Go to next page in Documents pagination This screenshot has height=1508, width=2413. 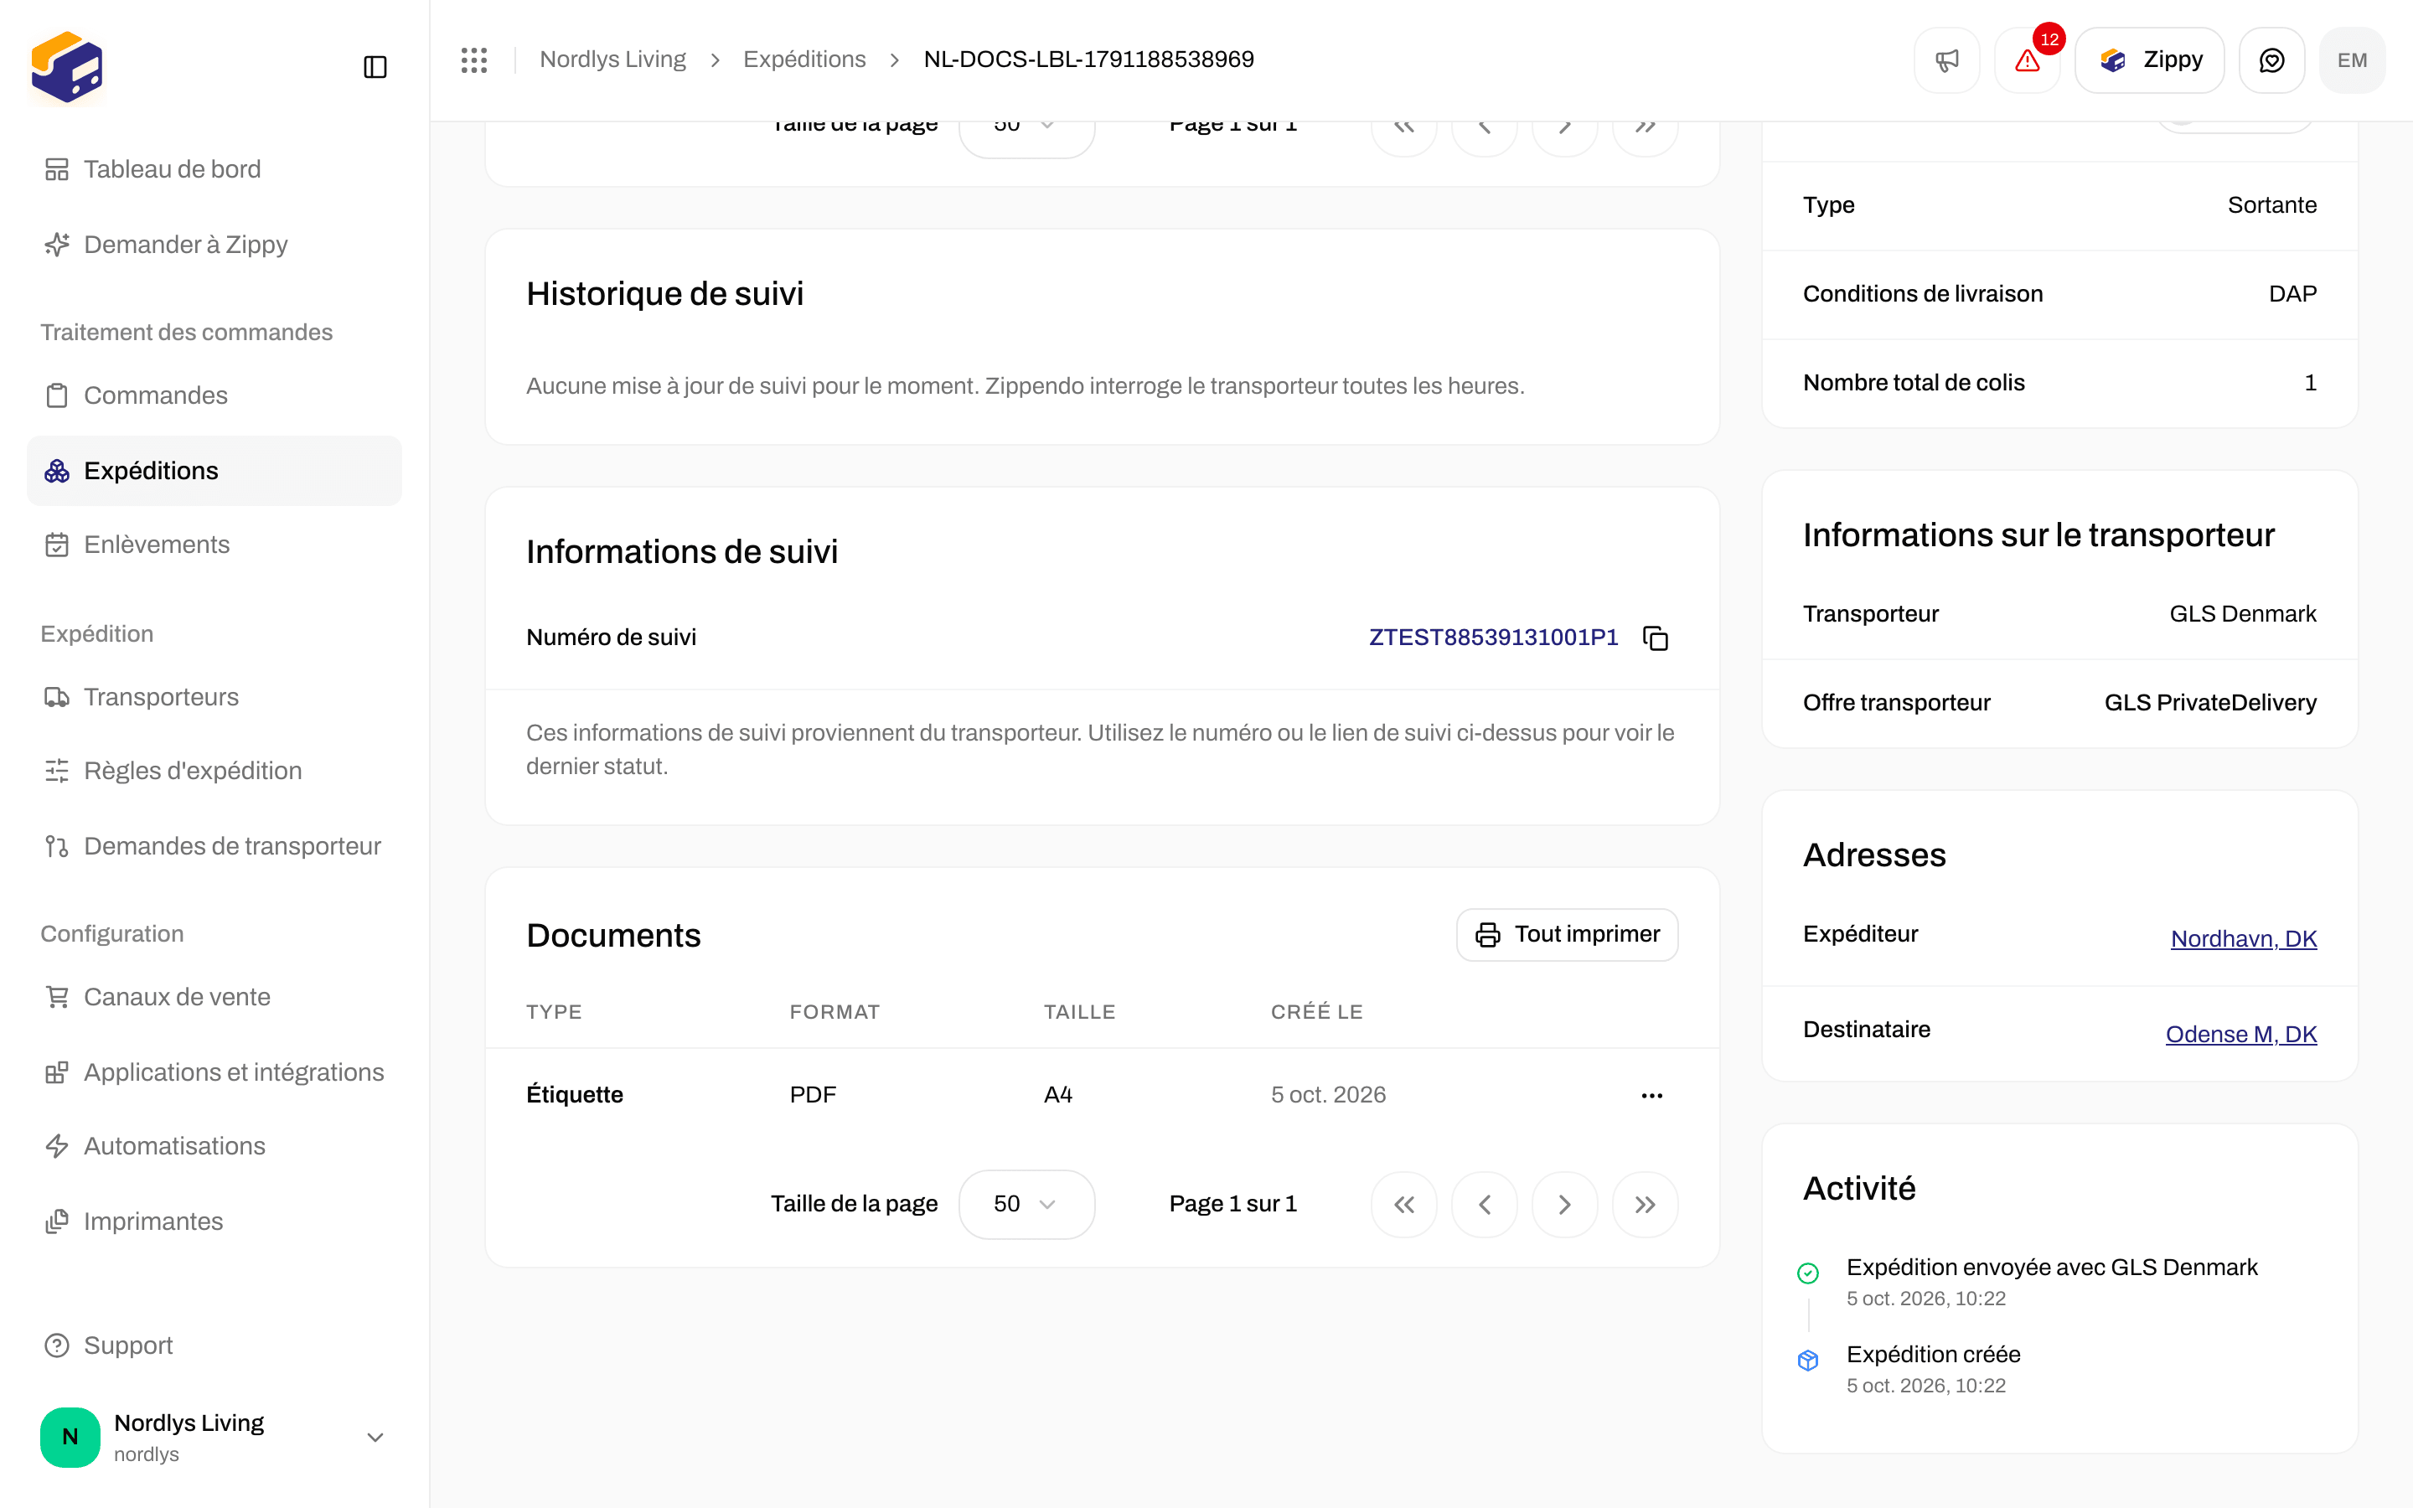[1564, 1205]
